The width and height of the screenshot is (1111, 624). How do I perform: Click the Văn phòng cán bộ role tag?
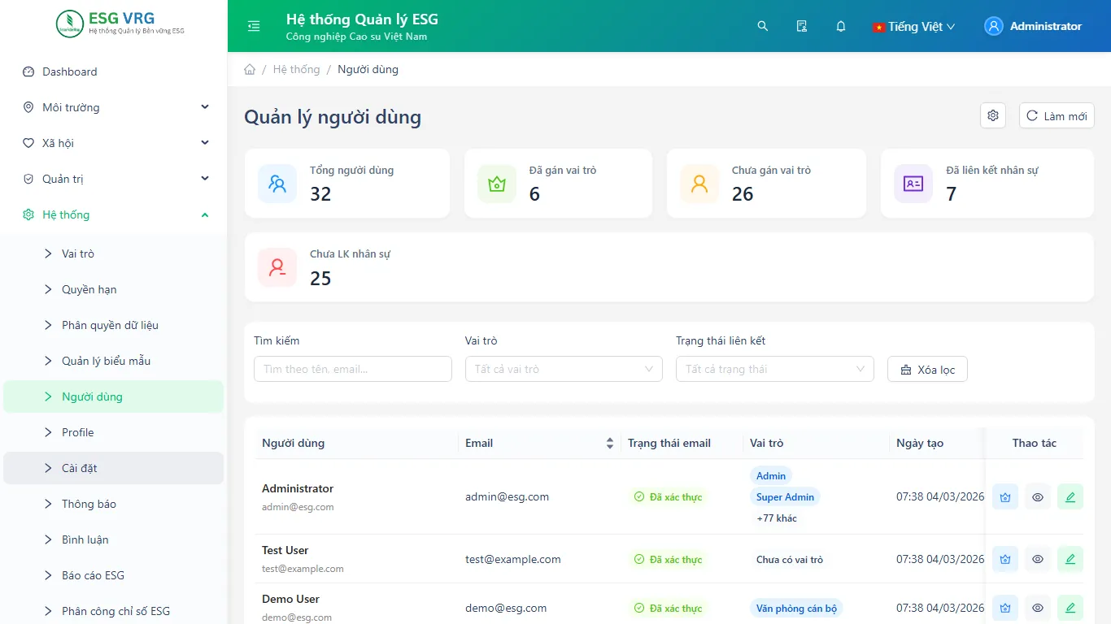point(796,608)
